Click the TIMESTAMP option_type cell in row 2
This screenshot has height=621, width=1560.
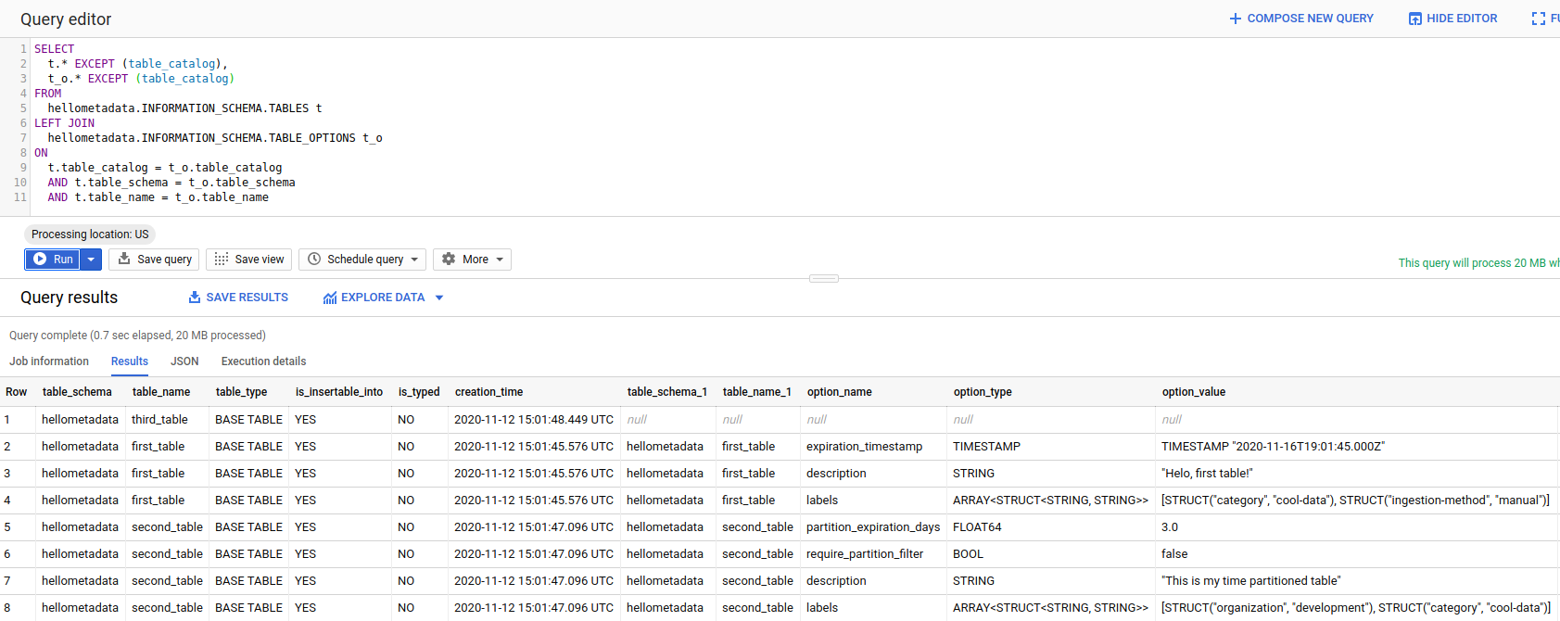pyautogui.click(x=986, y=447)
